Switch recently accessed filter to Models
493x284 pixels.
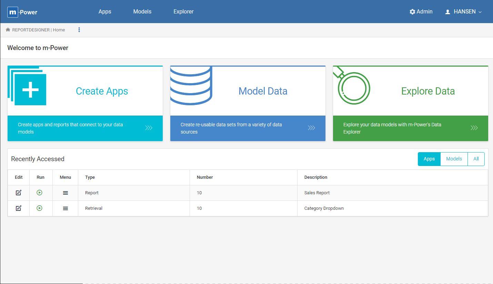(454, 159)
